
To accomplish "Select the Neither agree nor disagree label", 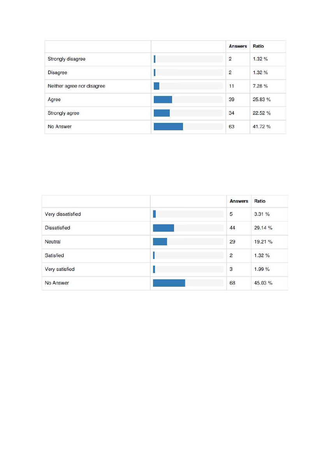I will pyautogui.click(x=76, y=86).
